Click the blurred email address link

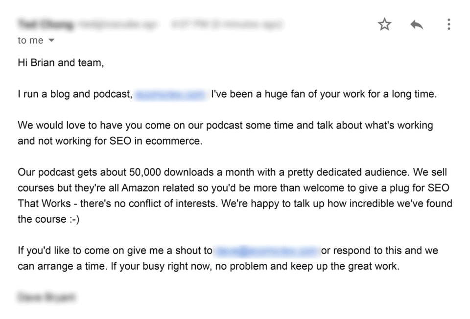click(267, 250)
